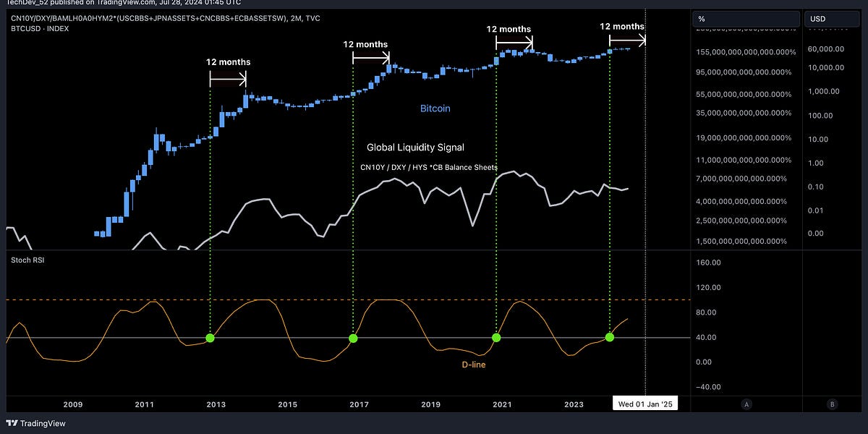The height and width of the screenshot is (434, 868).
Task: Click the TradingView logo in the bottom corner
Action: pos(34,423)
